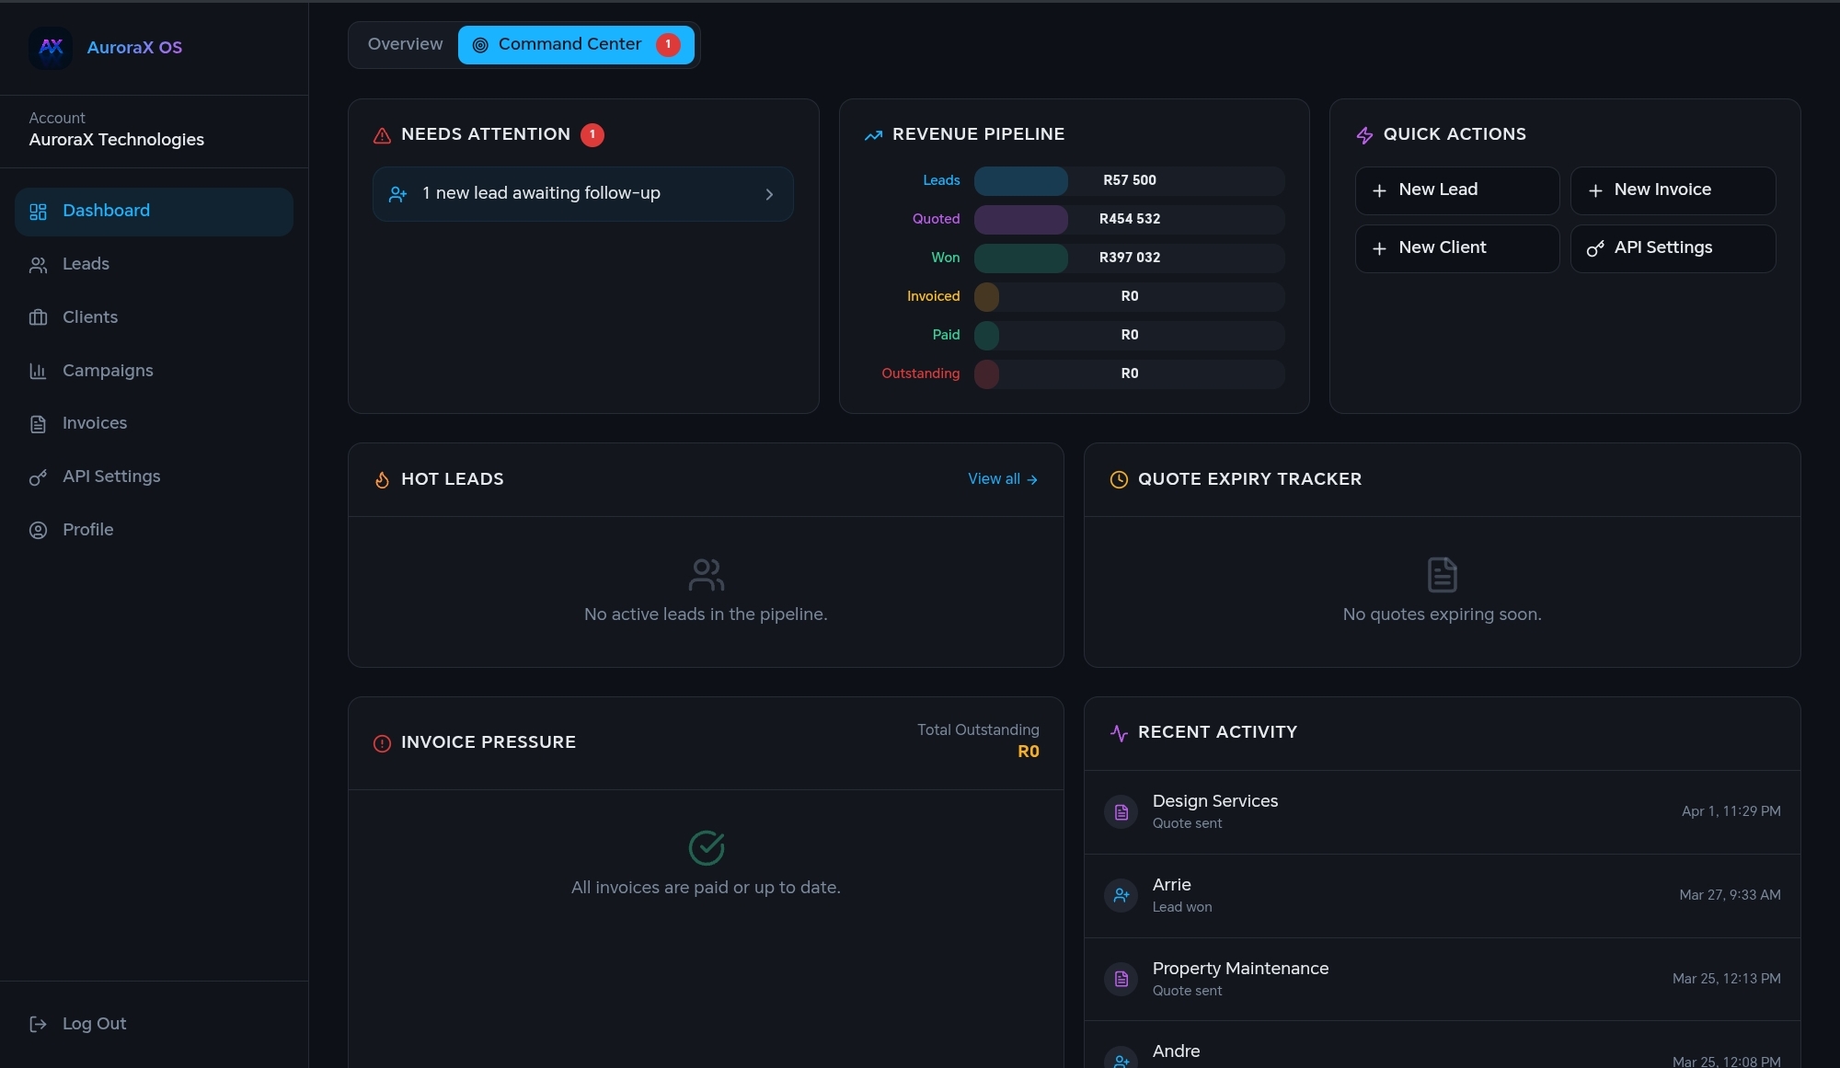Click the Property Maintenance quote document icon
The image size is (1840, 1068).
click(1121, 979)
